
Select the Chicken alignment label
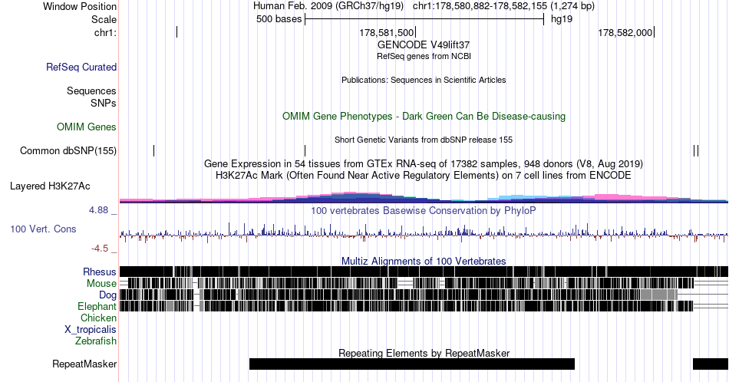(x=98, y=318)
